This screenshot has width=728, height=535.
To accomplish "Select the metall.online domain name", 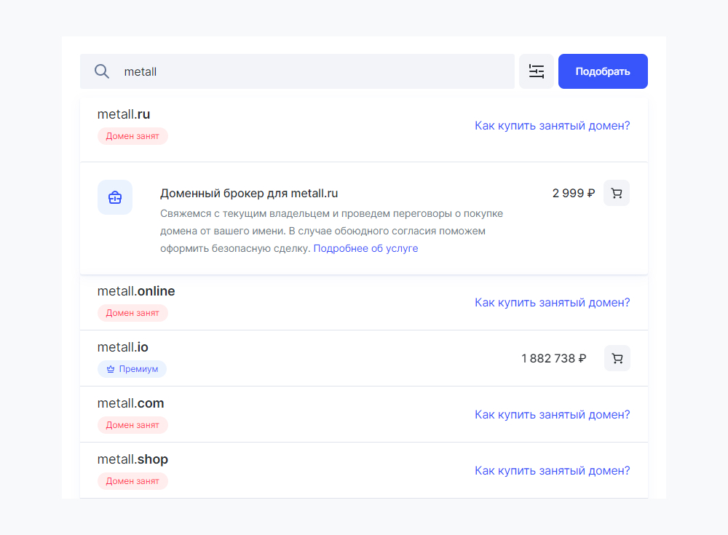I will point(136,291).
